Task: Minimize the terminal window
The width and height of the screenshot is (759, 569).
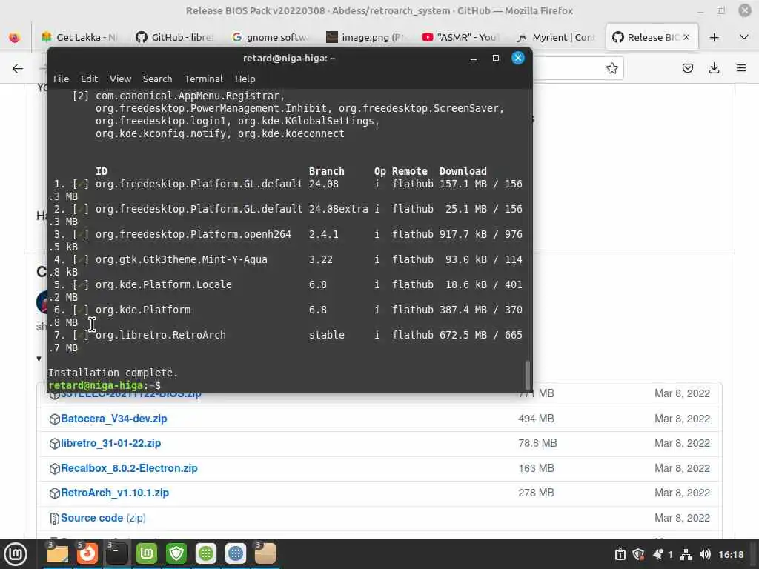Action: point(474,58)
